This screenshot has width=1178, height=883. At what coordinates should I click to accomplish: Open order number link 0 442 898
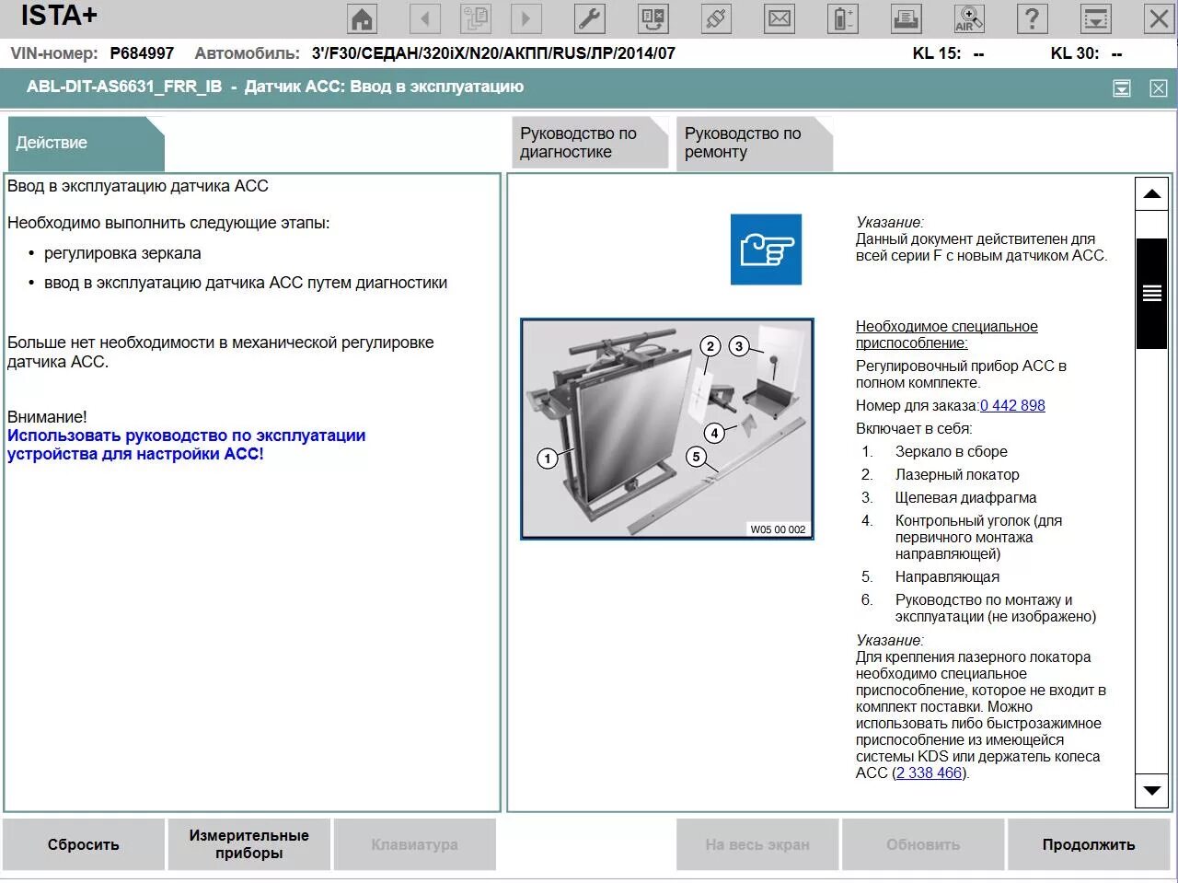pyautogui.click(x=1012, y=405)
